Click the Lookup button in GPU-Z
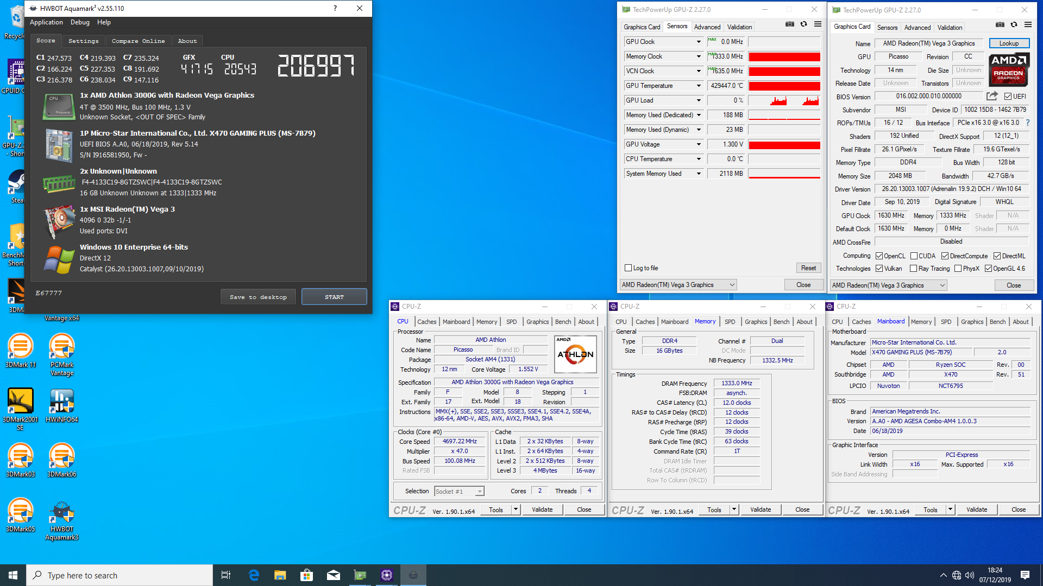The width and height of the screenshot is (1043, 586). [1009, 43]
